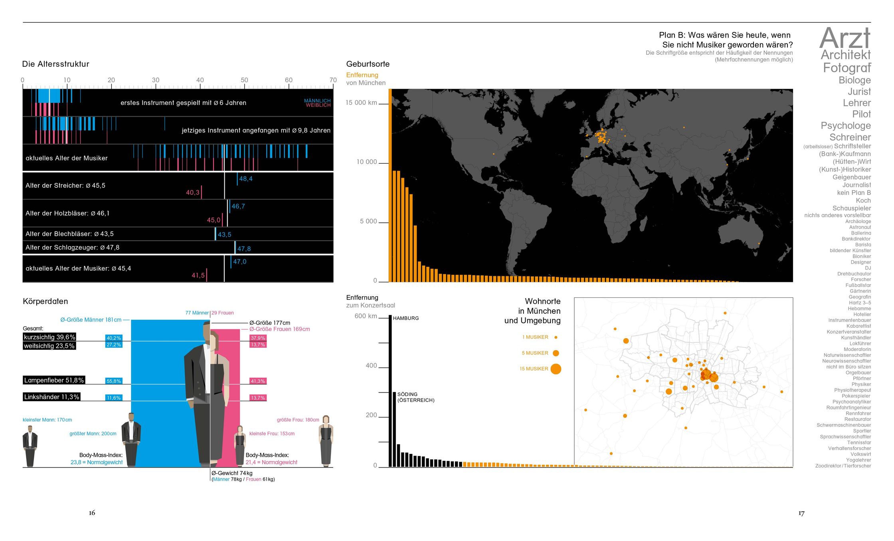Image resolution: width=894 pixels, height=541 pixels.
Task: Click the blue 55,8% percentage swatch
Action: tap(114, 381)
